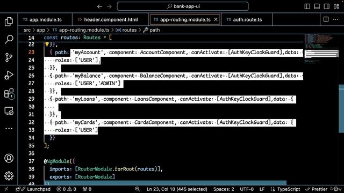
Task: Switch to the header.component.html tab
Action: (x=111, y=19)
